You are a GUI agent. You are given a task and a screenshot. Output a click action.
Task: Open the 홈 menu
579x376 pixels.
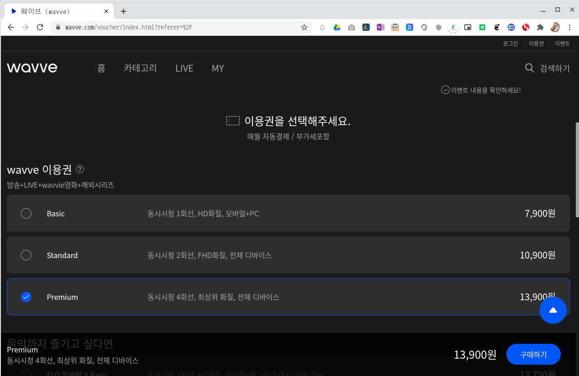(x=101, y=68)
